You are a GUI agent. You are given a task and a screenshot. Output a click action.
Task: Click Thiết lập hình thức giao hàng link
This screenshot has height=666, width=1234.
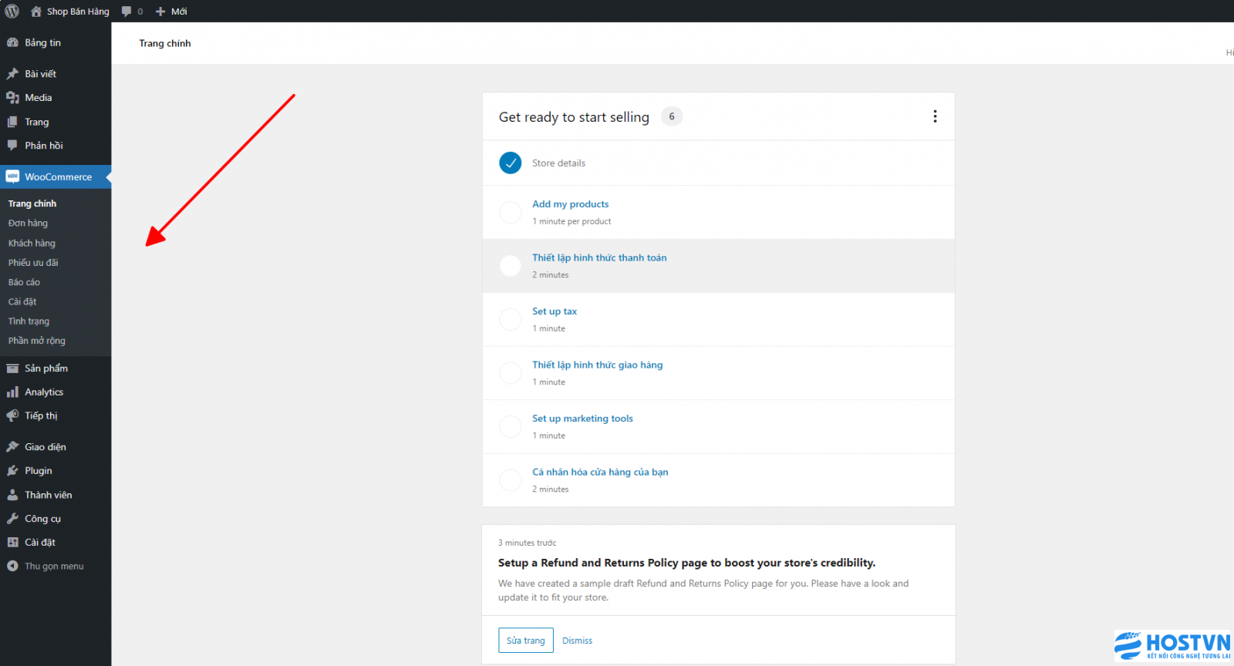coord(598,365)
